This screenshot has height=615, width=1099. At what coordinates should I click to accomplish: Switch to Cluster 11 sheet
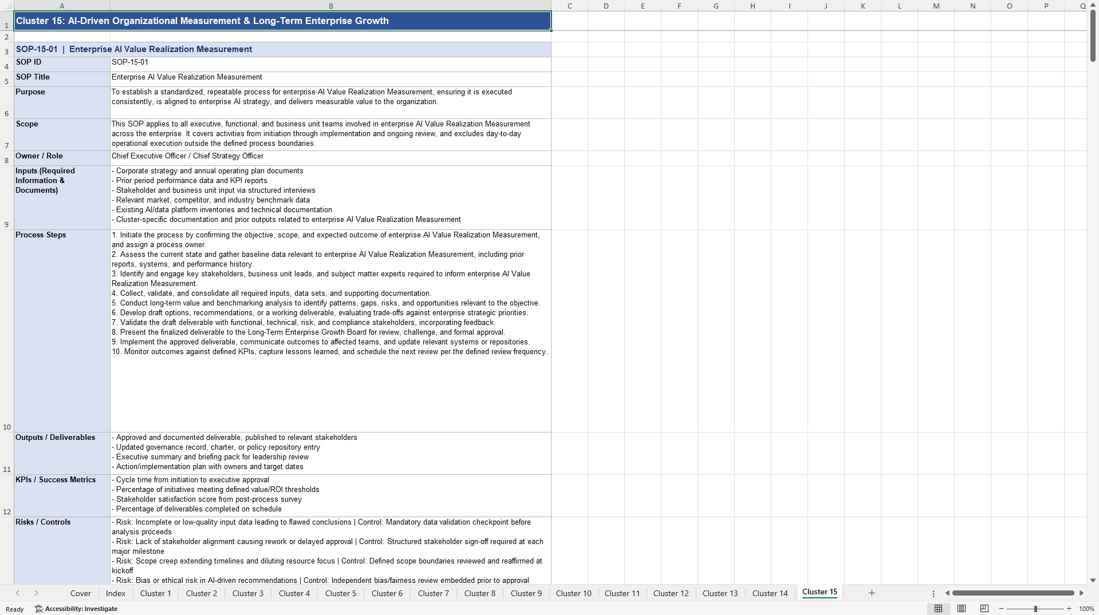point(622,593)
